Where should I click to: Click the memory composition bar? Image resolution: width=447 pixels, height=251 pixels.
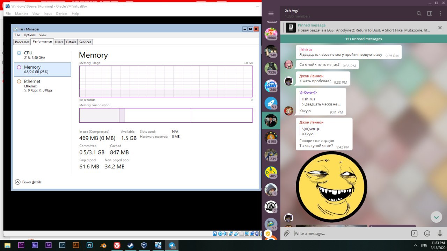pyautogui.click(x=166, y=115)
